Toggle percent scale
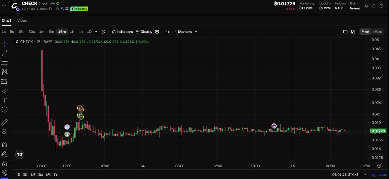389x179 pixels. coord(365,174)
